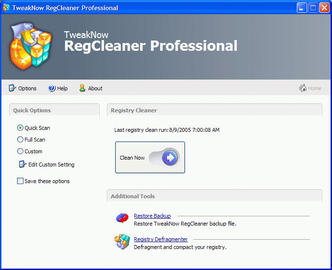Viewport: 332px width, 270px height.
Task: Open the Restore Backup link
Action: pos(152,216)
